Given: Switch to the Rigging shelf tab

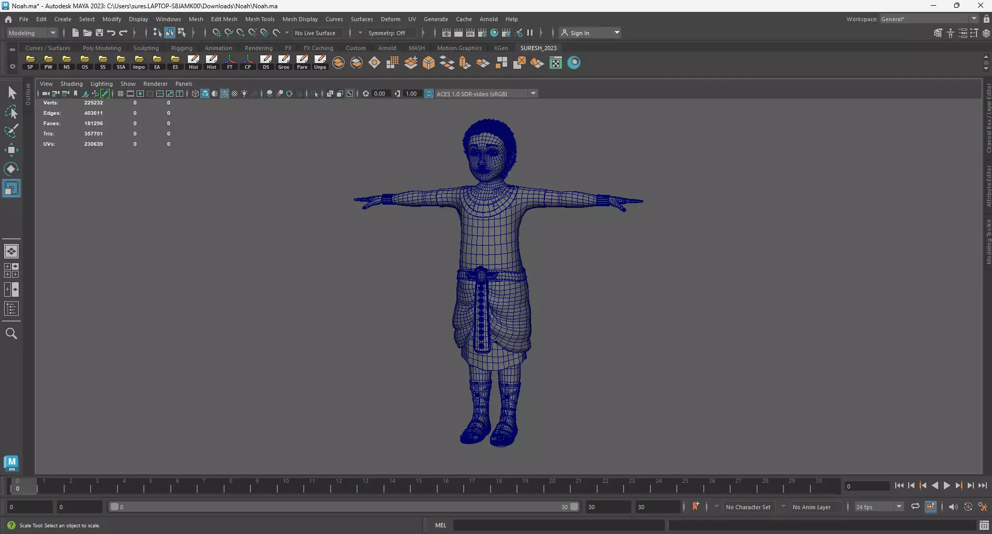Looking at the screenshot, I should [x=182, y=48].
